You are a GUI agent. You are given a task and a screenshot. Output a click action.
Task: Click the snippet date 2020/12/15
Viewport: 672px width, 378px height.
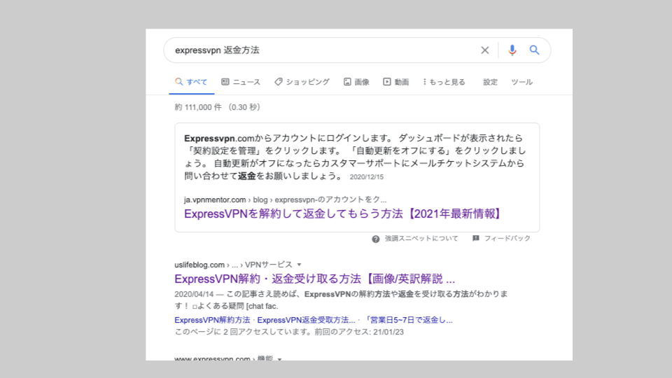pos(366,177)
